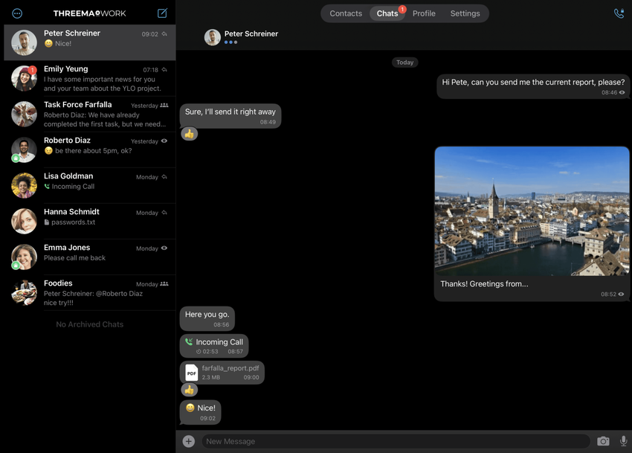
Task: Start a Threema call with the phone icon
Action: pyautogui.click(x=619, y=13)
